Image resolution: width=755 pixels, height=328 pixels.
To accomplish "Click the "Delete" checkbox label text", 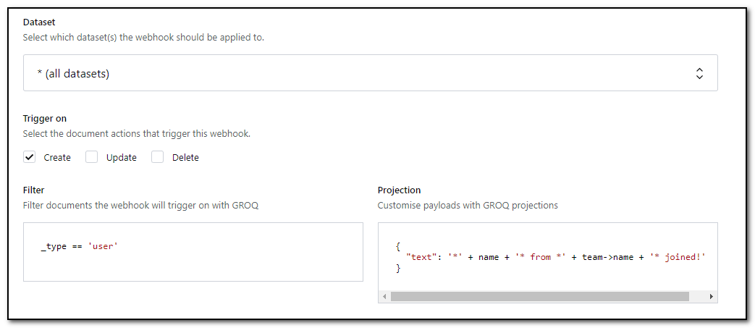I will [x=185, y=158].
